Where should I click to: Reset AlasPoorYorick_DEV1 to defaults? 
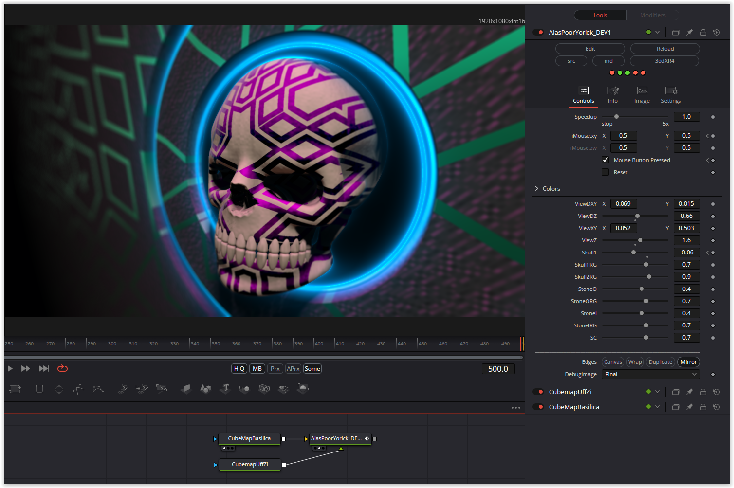coord(716,32)
